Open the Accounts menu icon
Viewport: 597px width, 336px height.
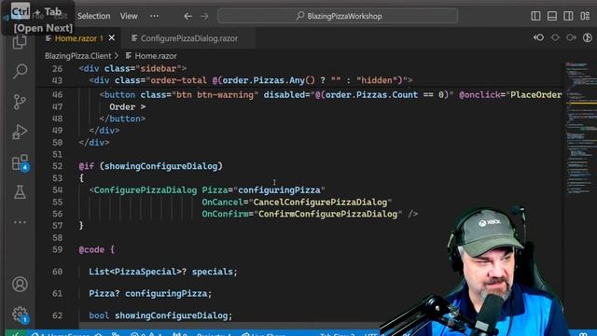(20, 284)
